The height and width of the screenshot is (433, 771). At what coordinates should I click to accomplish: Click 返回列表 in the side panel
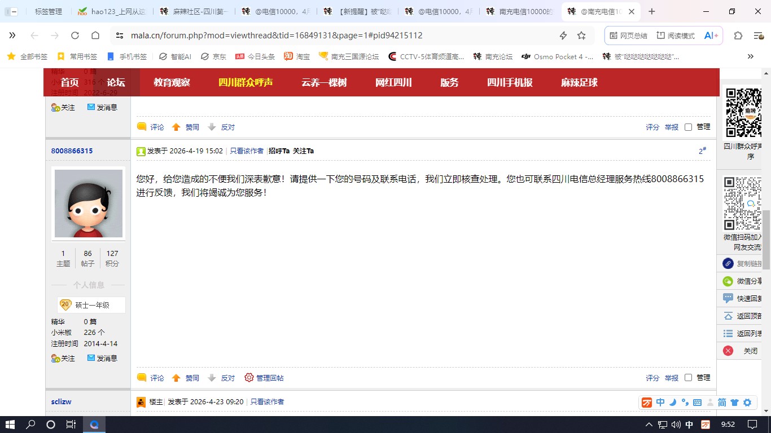[742, 333]
